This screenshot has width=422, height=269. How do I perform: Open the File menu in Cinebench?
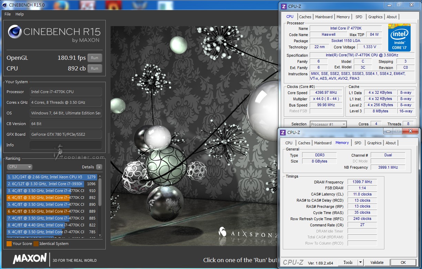(x=7, y=14)
